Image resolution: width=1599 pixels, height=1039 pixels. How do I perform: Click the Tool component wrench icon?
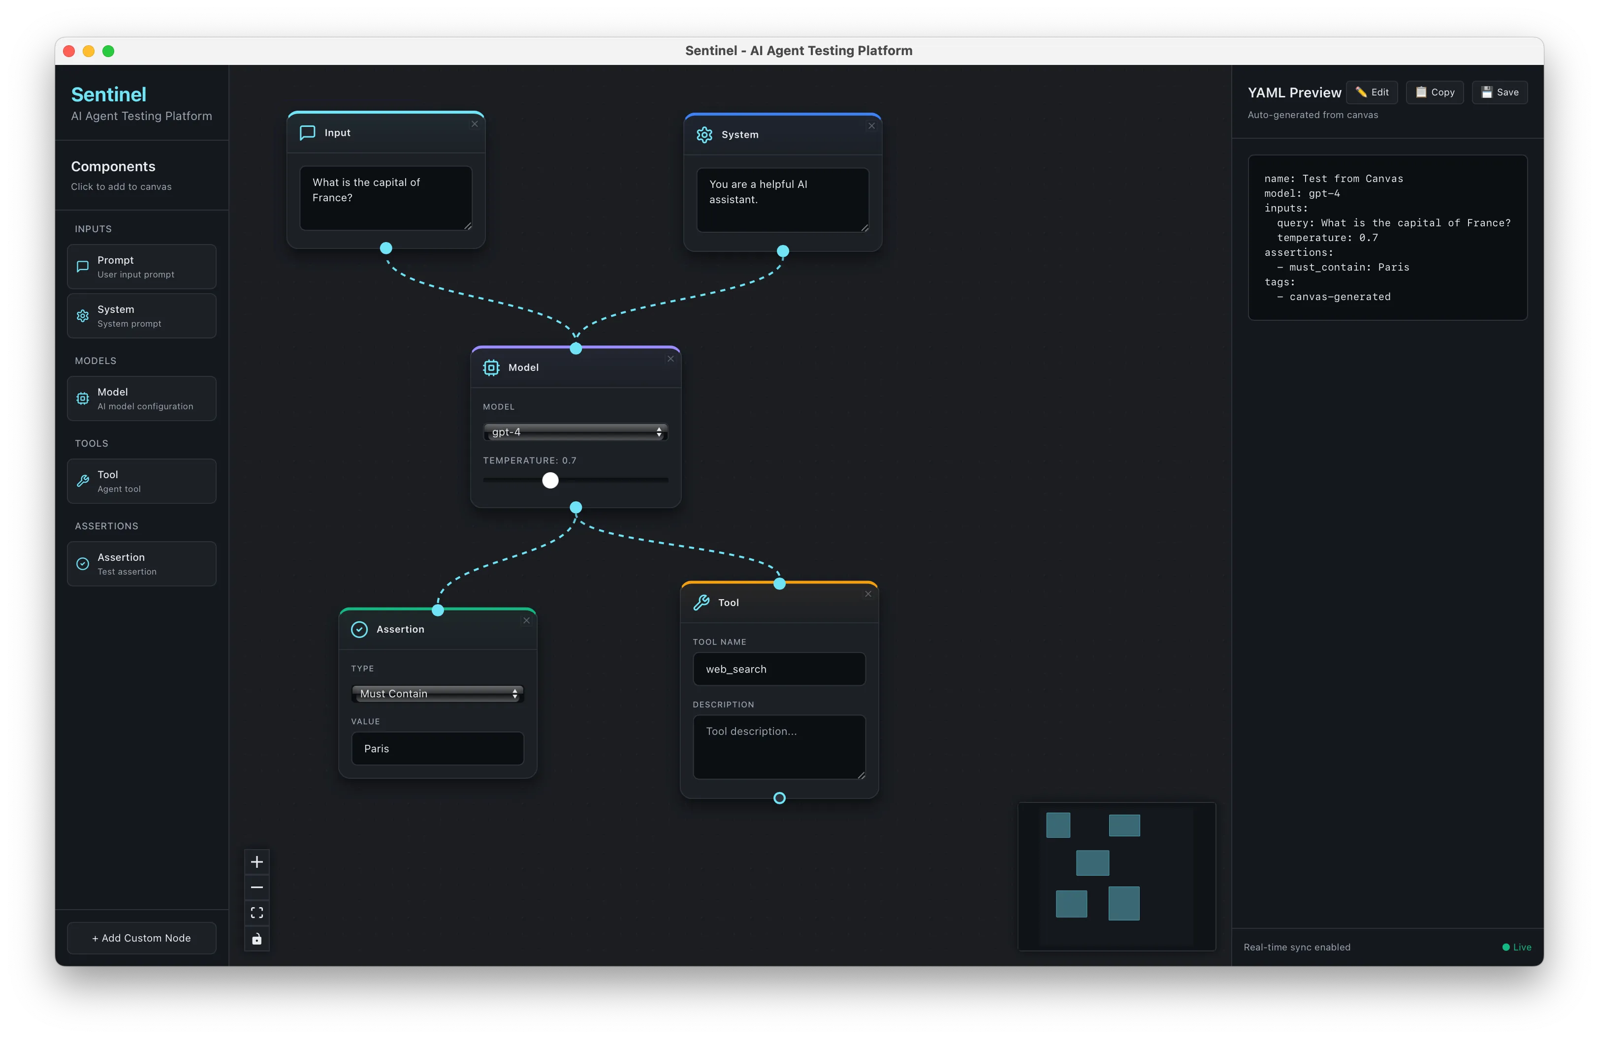pos(83,481)
